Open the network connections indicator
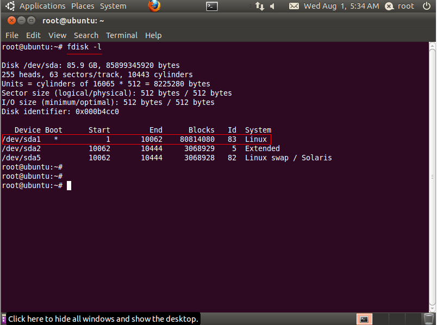 pos(260,6)
